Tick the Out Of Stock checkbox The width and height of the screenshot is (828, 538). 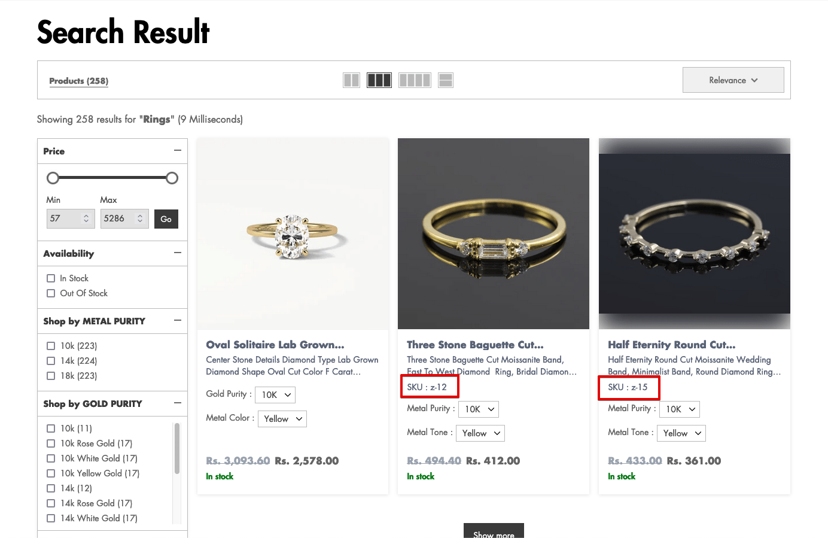[51, 293]
